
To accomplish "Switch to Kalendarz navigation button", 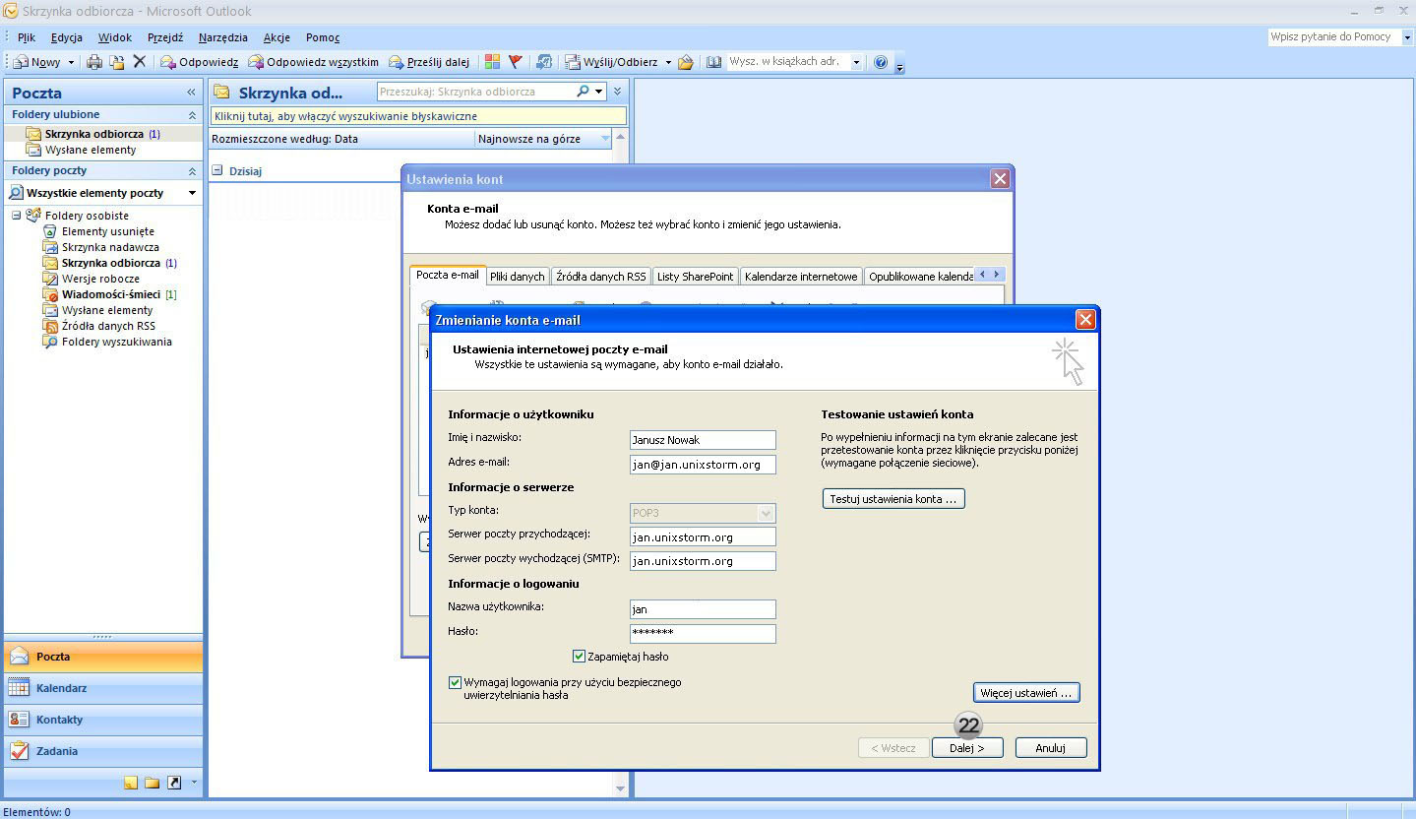I will point(103,688).
